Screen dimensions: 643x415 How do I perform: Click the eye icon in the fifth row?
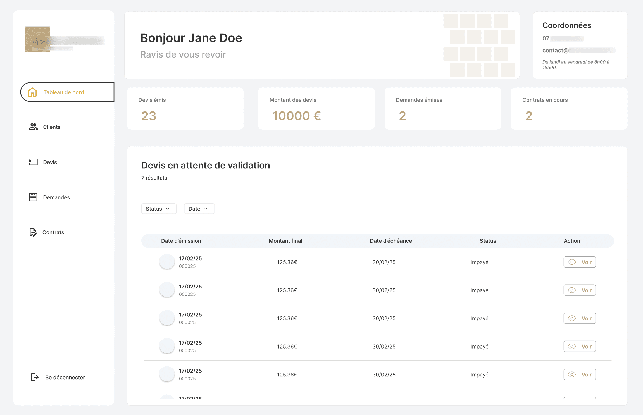(572, 375)
